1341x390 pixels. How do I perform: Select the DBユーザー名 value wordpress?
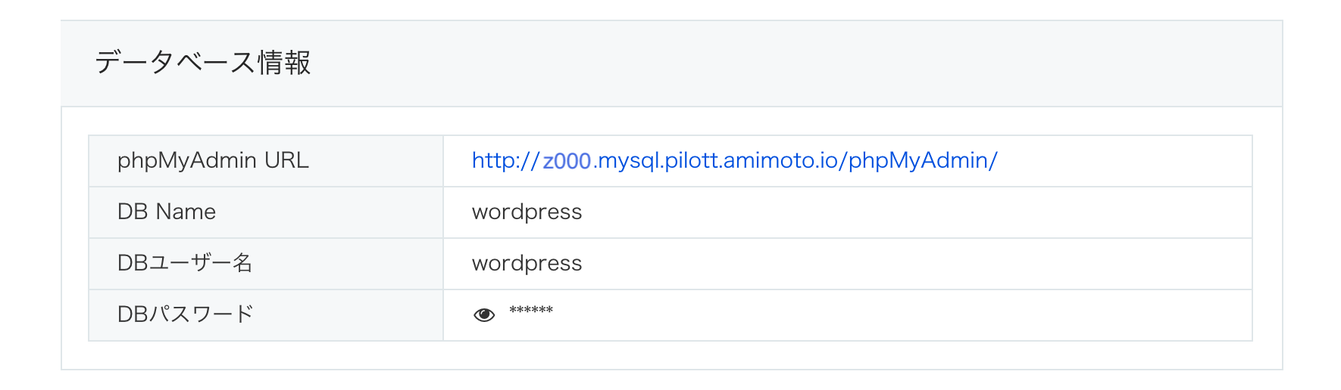[527, 264]
